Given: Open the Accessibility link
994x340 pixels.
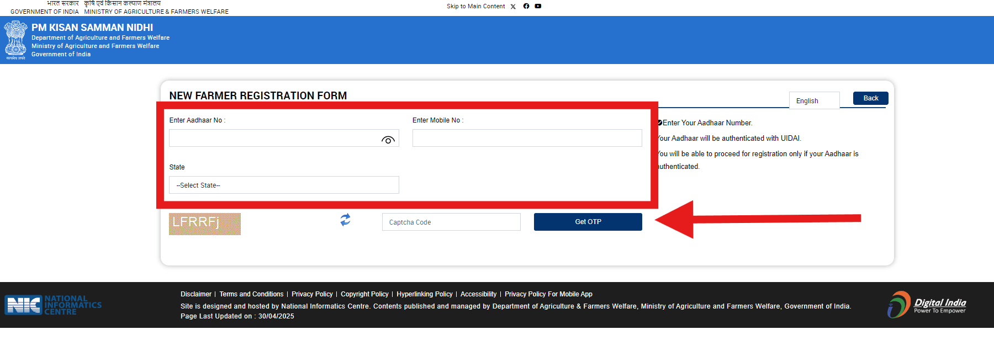Looking at the screenshot, I should (478, 294).
